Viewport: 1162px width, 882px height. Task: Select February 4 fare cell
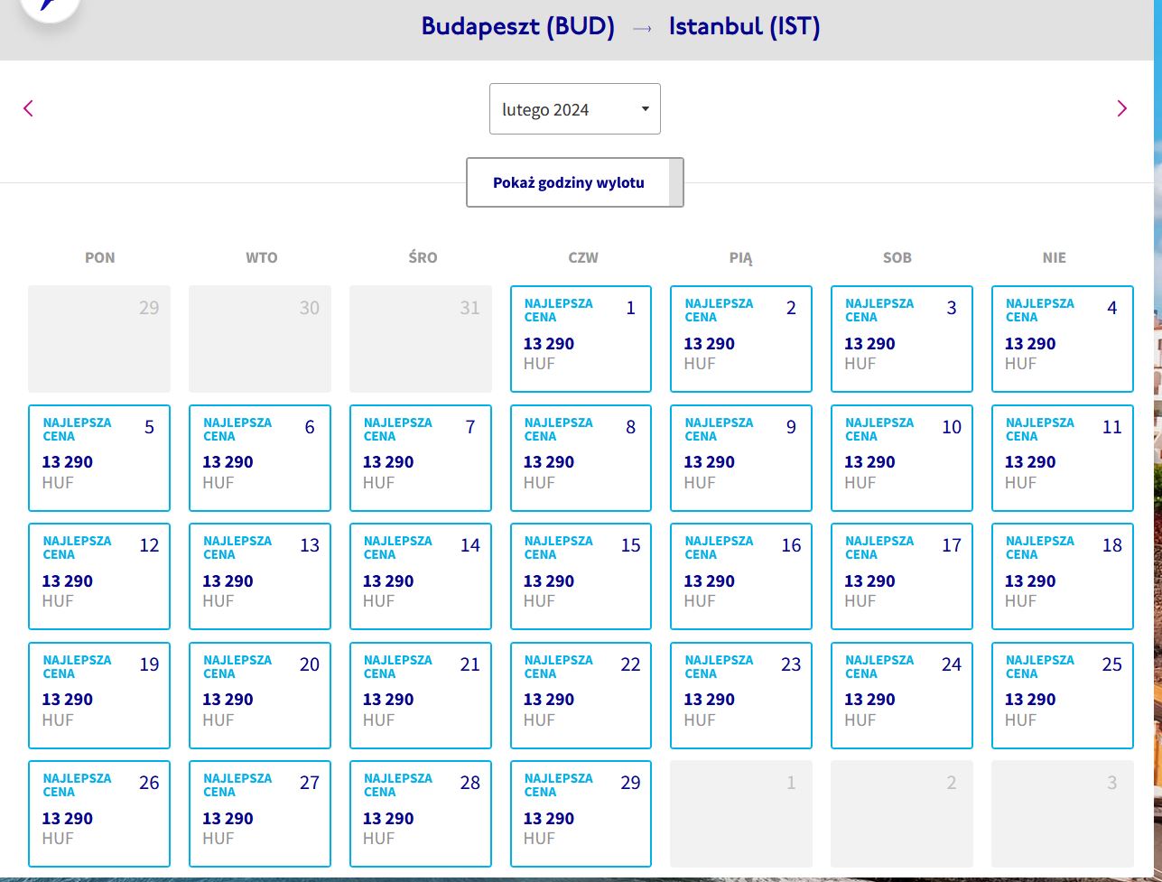(1063, 339)
